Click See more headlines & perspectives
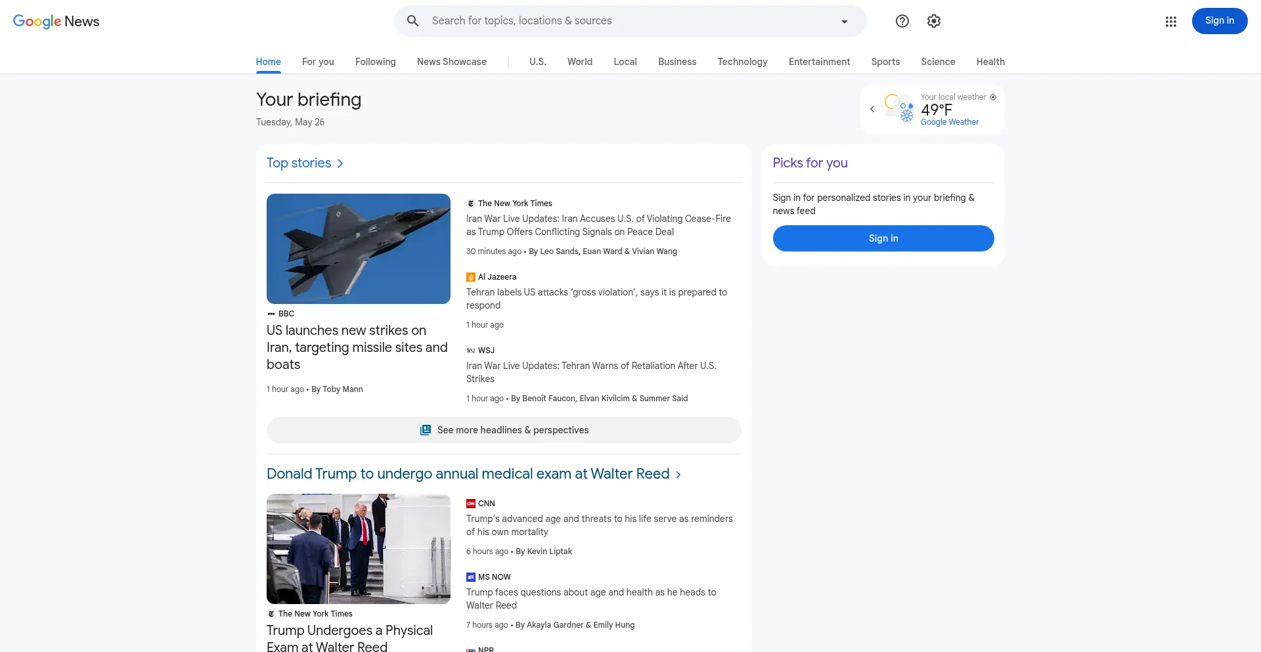The image size is (1261, 652). pyautogui.click(x=504, y=430)
